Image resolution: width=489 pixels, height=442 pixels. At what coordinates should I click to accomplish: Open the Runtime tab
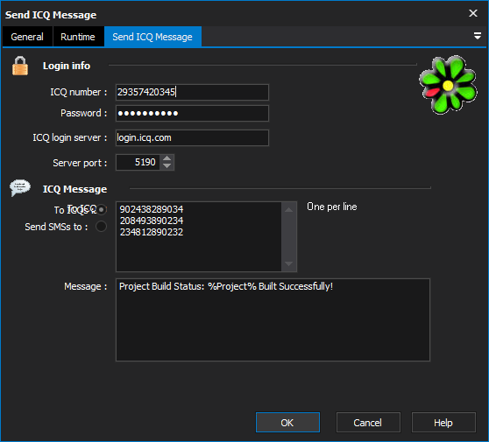click(78, 37)
